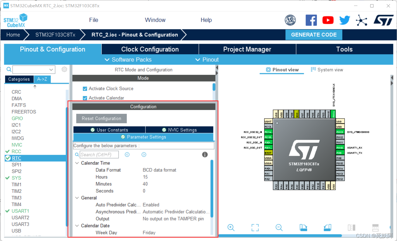Click the parameter list vertical scrollbar

click(x=212, y=188)
